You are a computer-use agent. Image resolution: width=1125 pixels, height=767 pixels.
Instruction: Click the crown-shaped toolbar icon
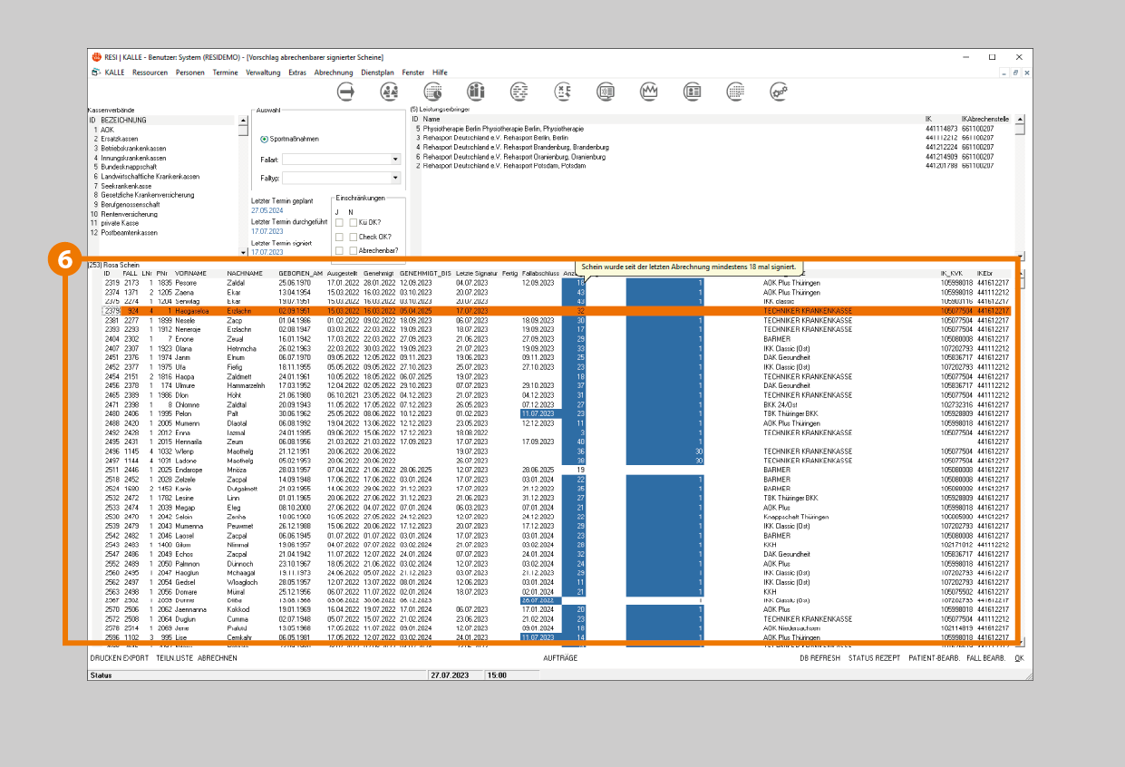[648, 91]
